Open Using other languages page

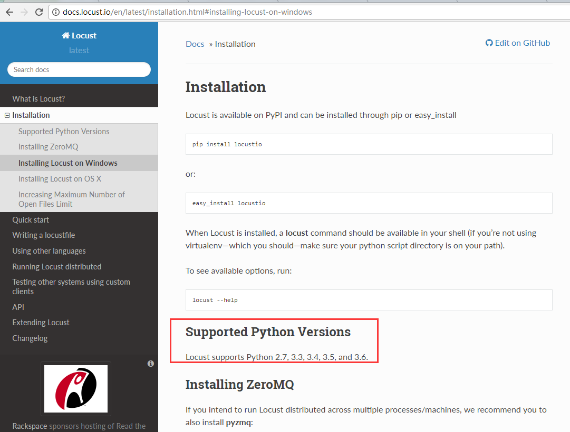click(49, 251)
